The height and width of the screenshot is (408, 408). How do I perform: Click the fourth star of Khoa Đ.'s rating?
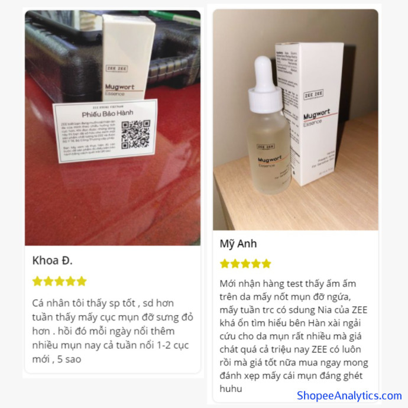(x=70, y=281)
